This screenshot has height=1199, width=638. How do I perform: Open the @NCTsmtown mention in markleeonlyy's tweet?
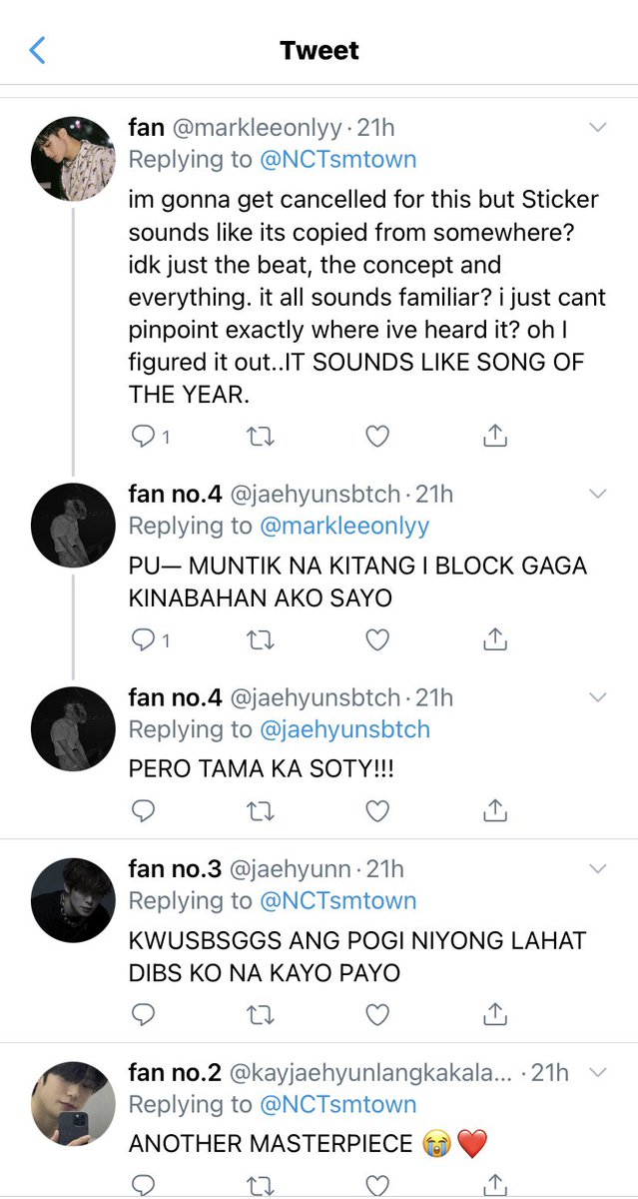pos(338,159)
